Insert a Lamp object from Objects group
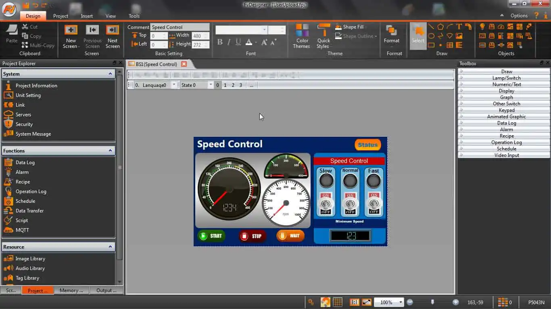 point(482,27)
